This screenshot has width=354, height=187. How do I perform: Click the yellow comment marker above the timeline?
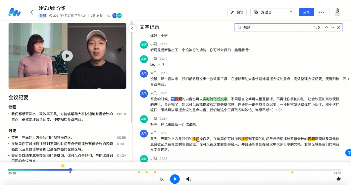coord(63,166)
